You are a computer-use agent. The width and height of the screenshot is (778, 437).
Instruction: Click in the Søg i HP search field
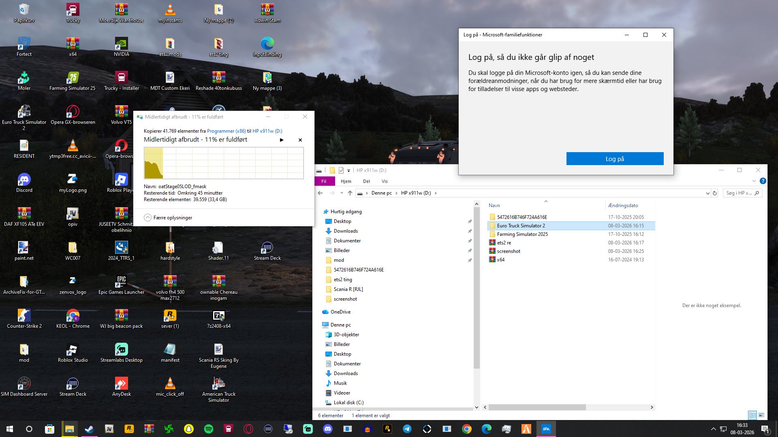[x=738, y=193]
